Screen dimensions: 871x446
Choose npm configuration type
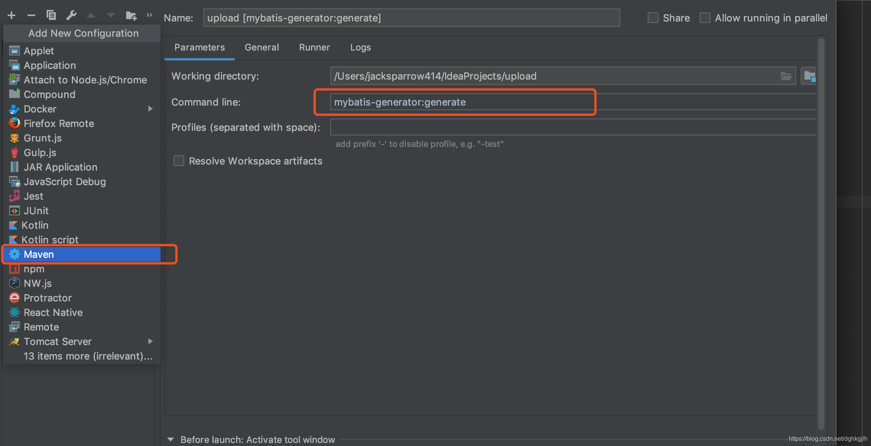click(81, 269)
